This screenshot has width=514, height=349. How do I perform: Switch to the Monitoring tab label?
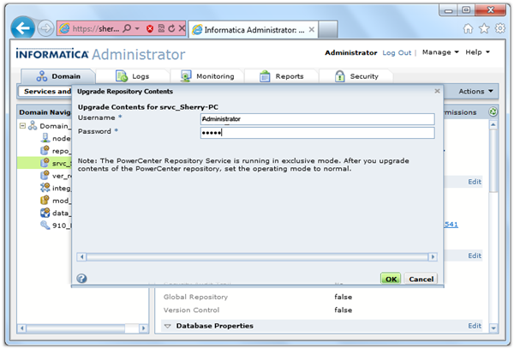[x=215, y=76]
